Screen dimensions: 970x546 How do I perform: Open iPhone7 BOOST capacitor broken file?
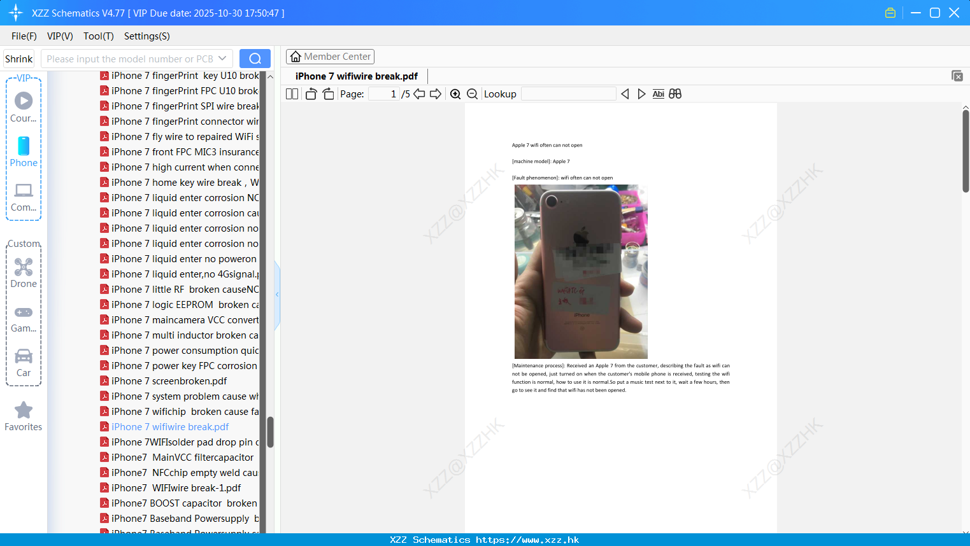178,503
